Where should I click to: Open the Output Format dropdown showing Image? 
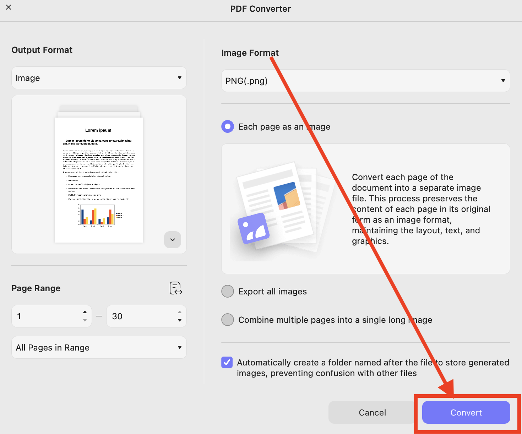99,78
